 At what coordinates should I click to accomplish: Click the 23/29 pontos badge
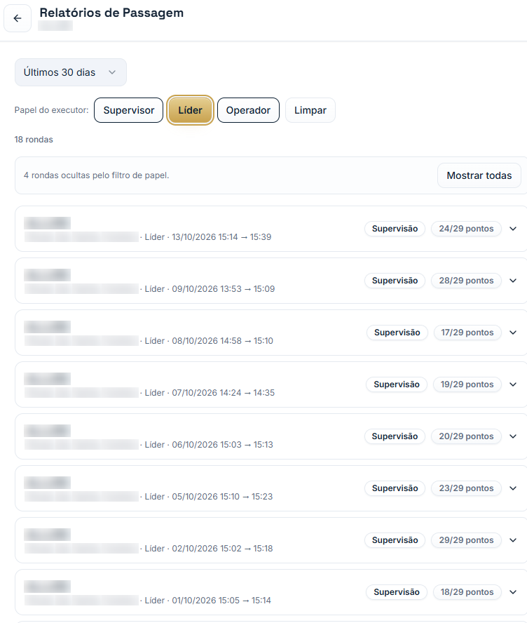[466, 488]
